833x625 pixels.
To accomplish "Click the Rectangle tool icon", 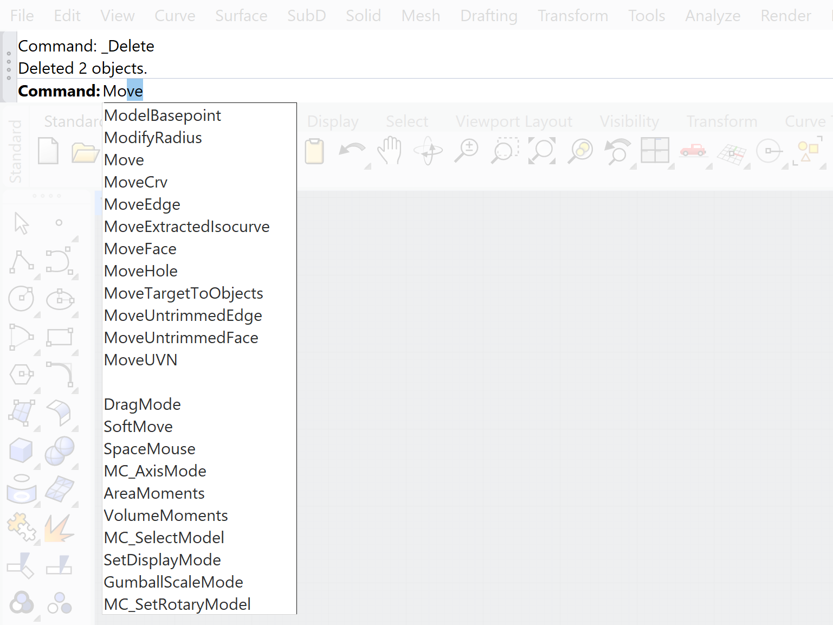I will pyautogui.click(x=59, y=337).
